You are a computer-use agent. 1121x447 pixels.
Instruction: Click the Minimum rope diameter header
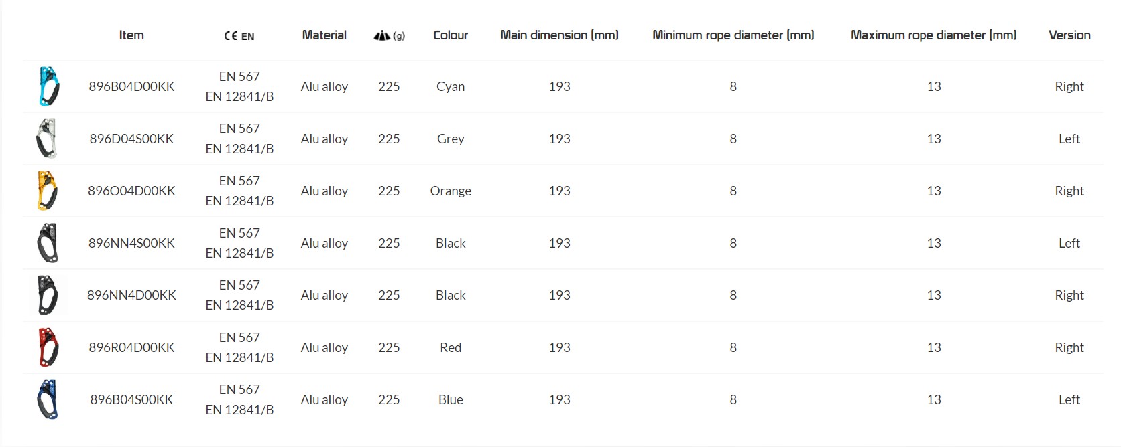pos(733,35)
